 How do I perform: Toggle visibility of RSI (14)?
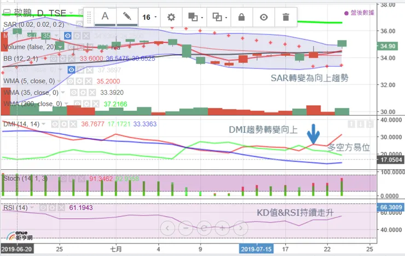click(43, 208)
